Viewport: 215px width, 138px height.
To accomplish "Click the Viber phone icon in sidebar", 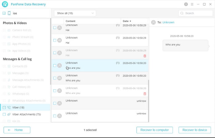I will 9,108.
